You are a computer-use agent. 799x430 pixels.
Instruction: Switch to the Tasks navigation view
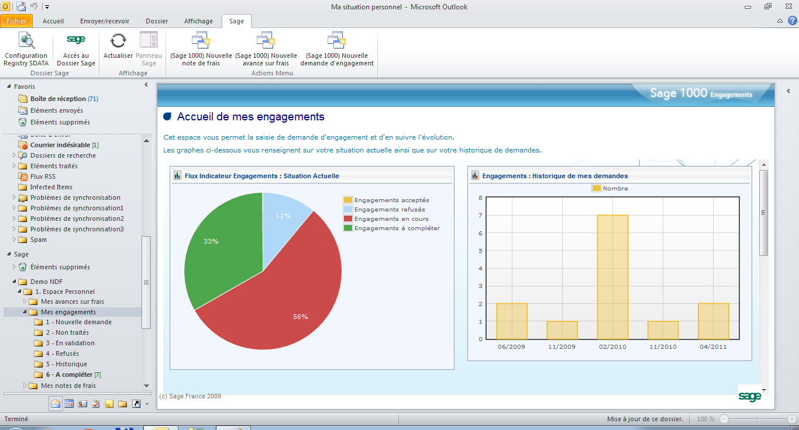point(96,403)
